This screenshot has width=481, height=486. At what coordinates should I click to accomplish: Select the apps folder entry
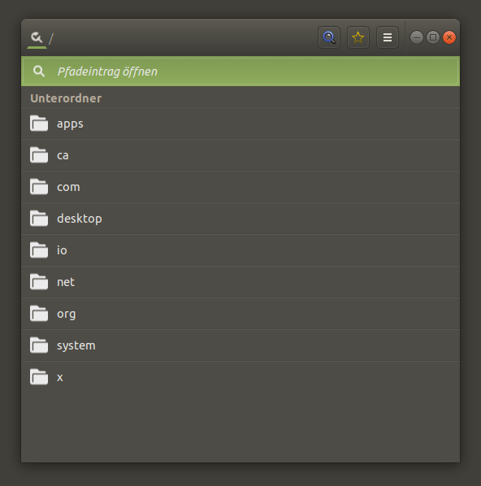click(240, 124)
